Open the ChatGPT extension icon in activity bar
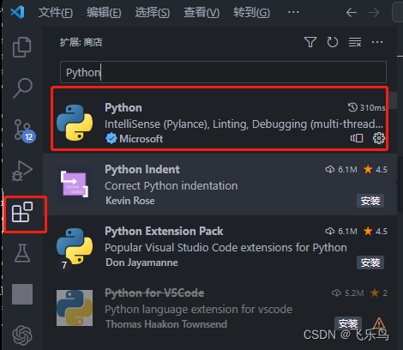This screenshot has width=403, height=350. pos(22,335)
